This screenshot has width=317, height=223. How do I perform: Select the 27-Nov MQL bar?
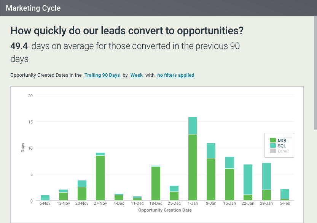point(100,178)
